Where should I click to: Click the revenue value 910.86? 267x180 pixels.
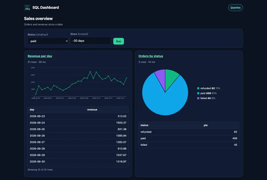pyautogui.click(x=122, y=149)
